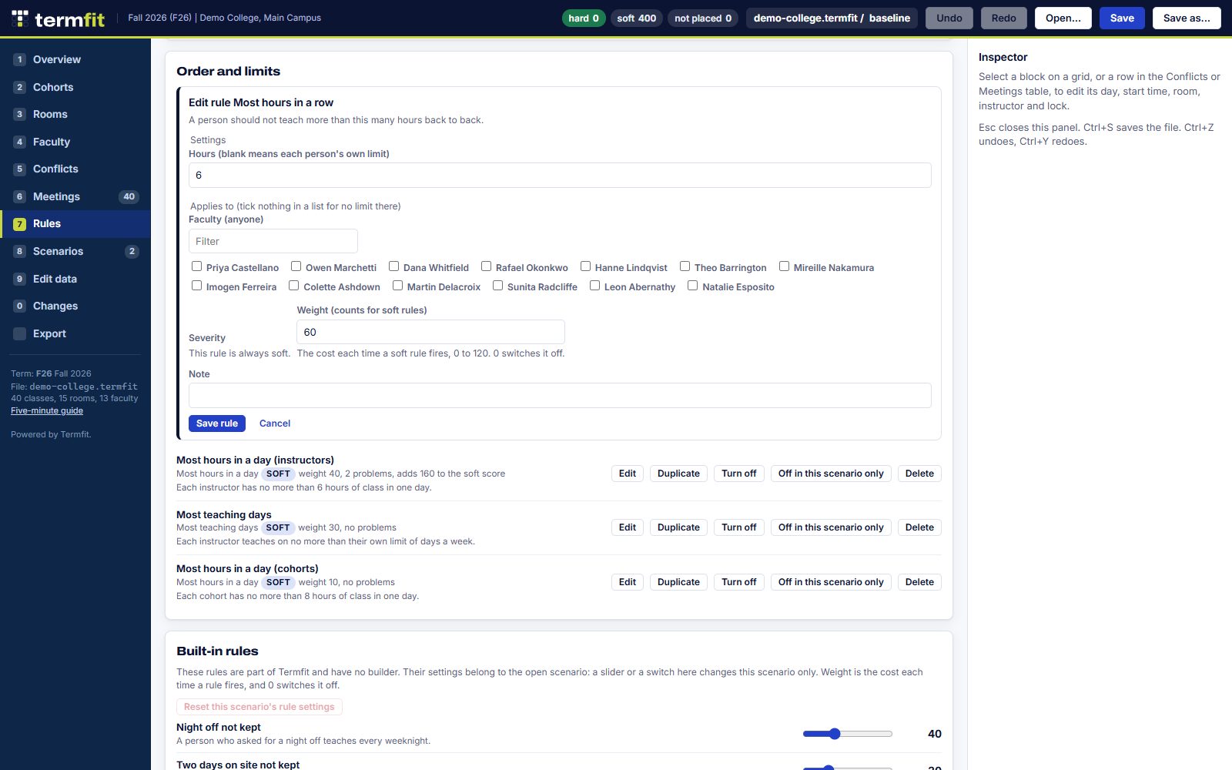Click the Redo button
The image size is (1232, 770).
(1004, 18)
